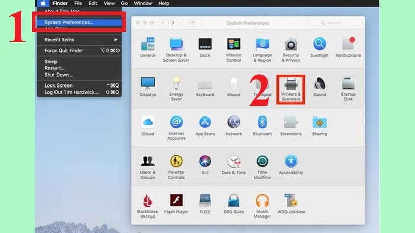The image size is (415, 233).
Task: Open Security & Privacy preferences
Action: (290, 50)
